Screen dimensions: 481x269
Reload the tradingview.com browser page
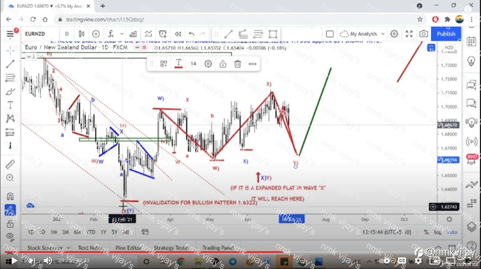point(33,19)
